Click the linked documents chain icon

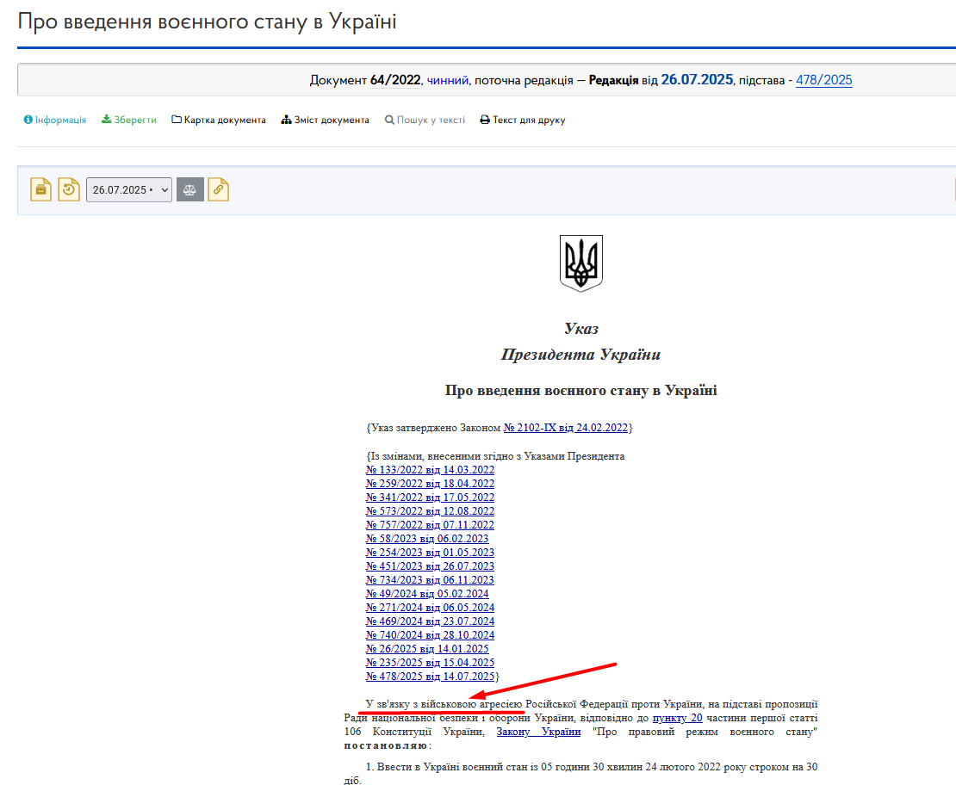coord(219,189)
